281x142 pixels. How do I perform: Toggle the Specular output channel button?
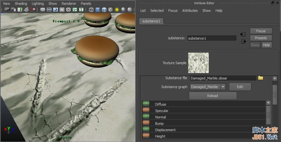(x=146, y=111)
